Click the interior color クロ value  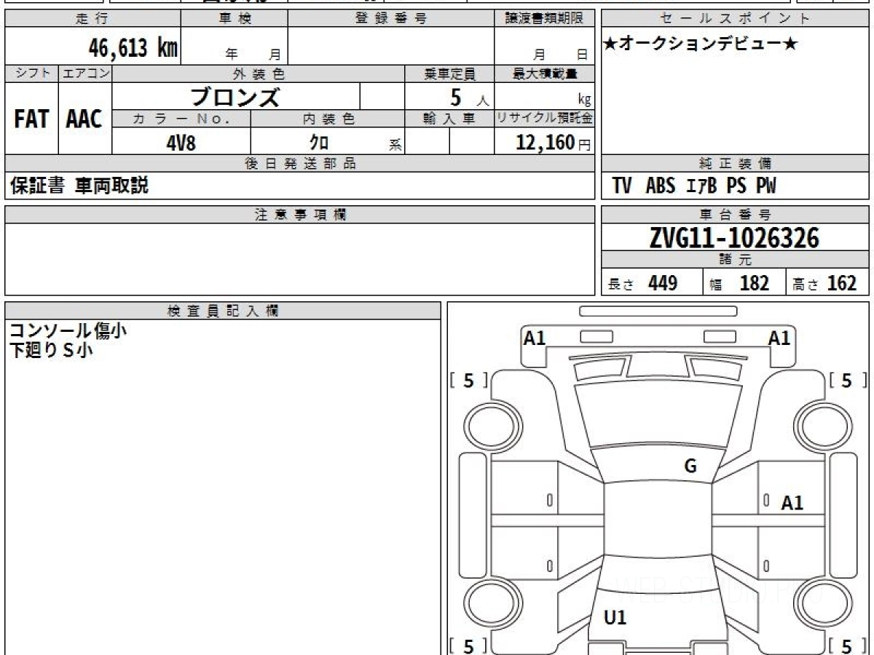pos(319,143)
